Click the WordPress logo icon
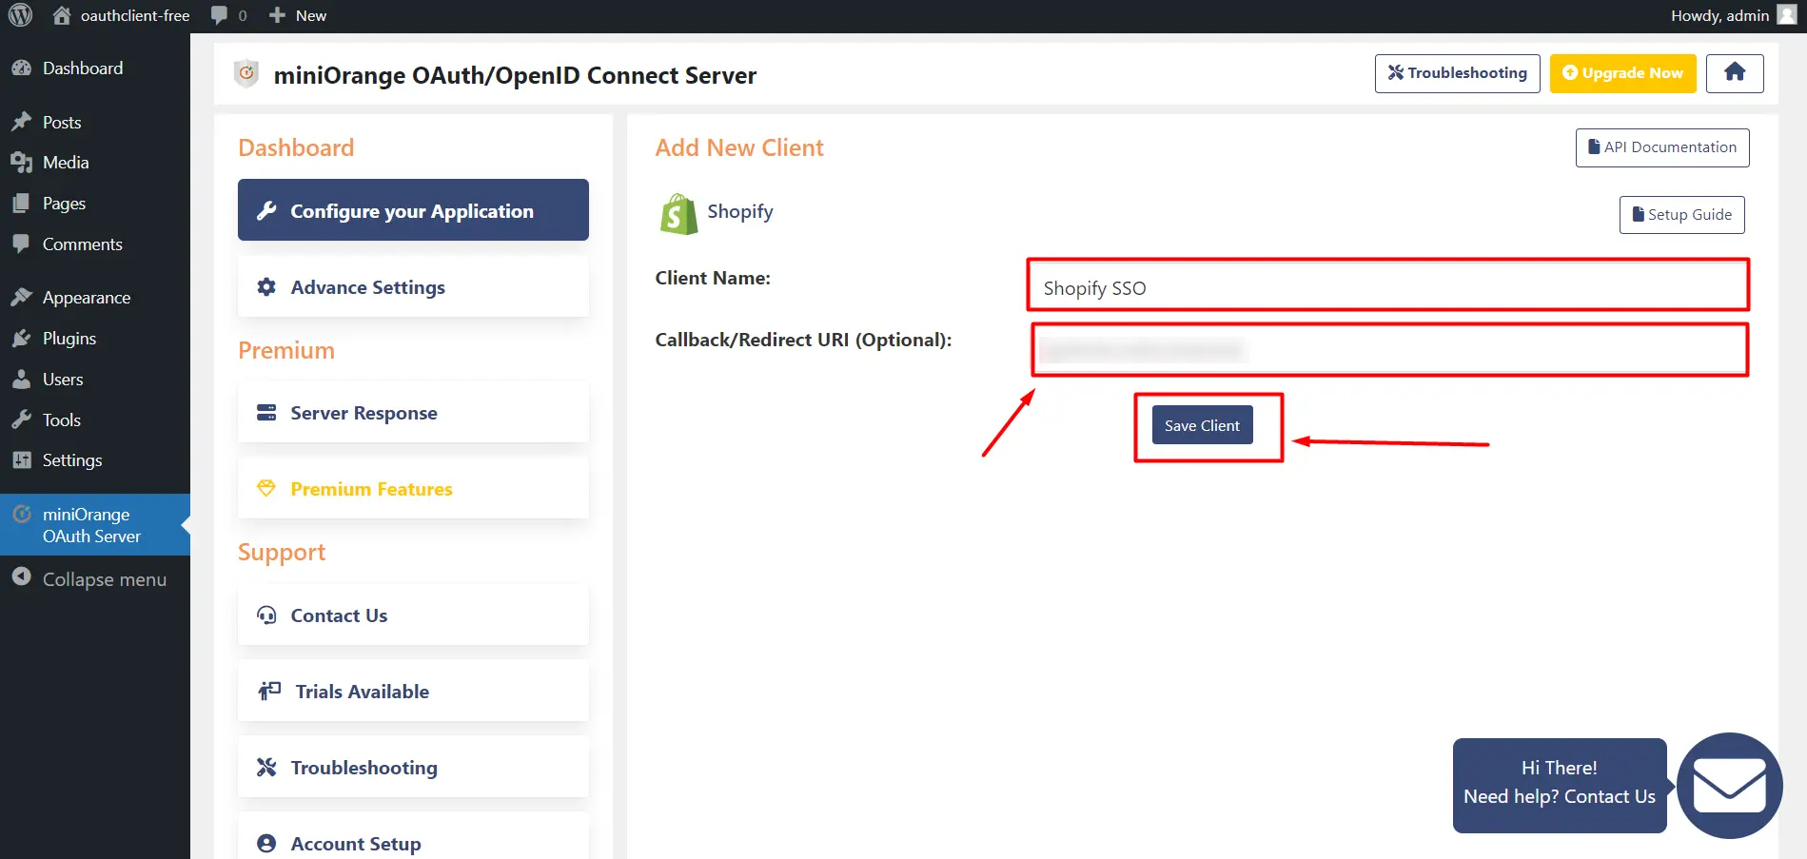Viewport: 1807px width, 859px height. [x=21, y=15]
